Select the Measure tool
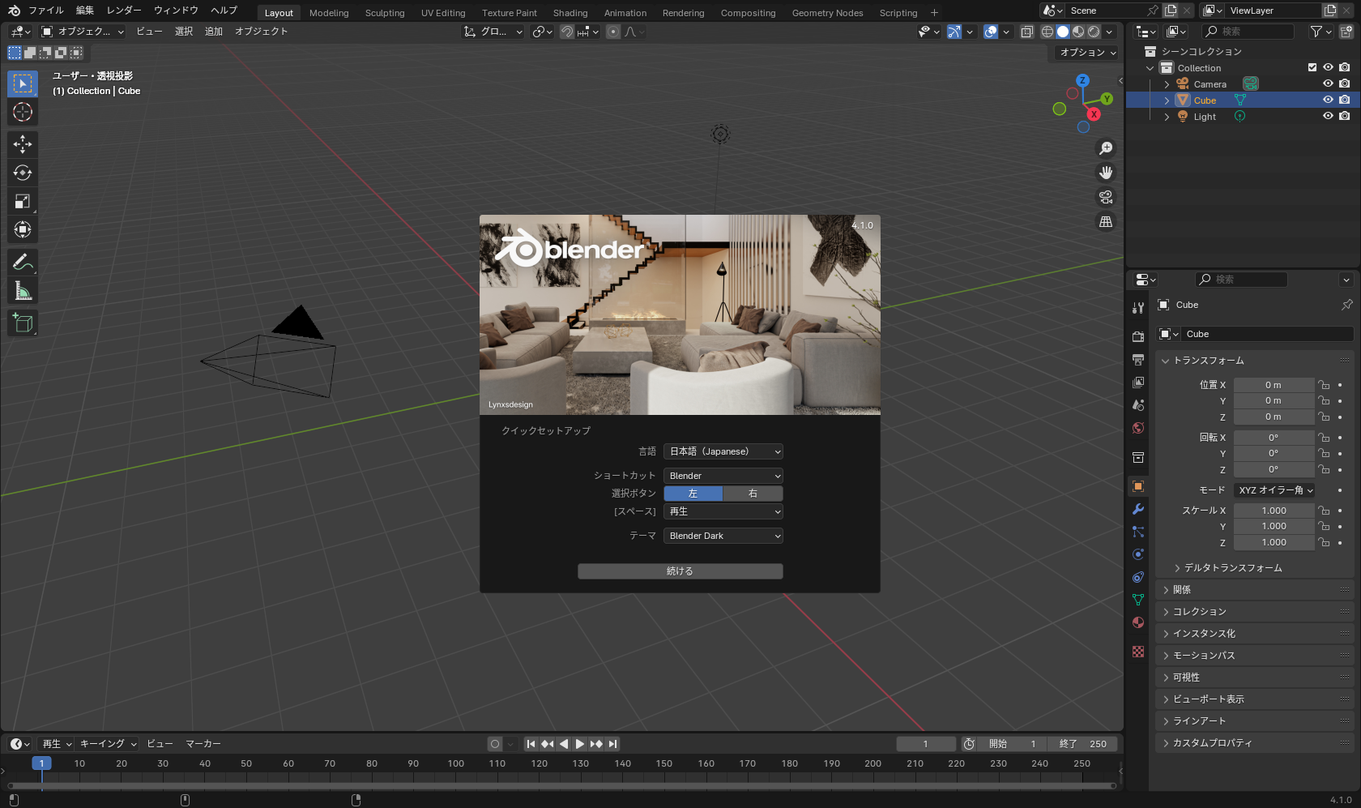 [x=22, y=289]
